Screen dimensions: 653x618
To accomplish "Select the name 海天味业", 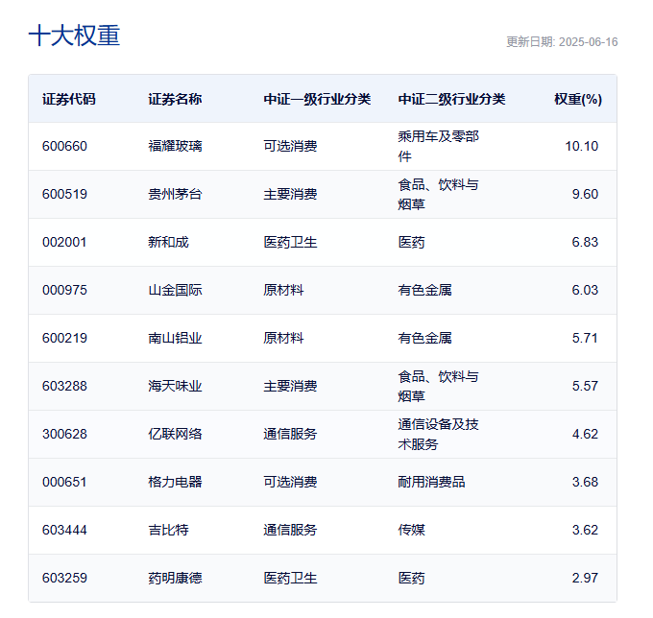I will coord(175,386).
